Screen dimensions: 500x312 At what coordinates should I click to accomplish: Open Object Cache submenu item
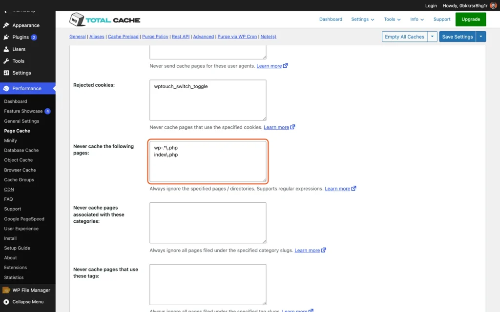19,160
